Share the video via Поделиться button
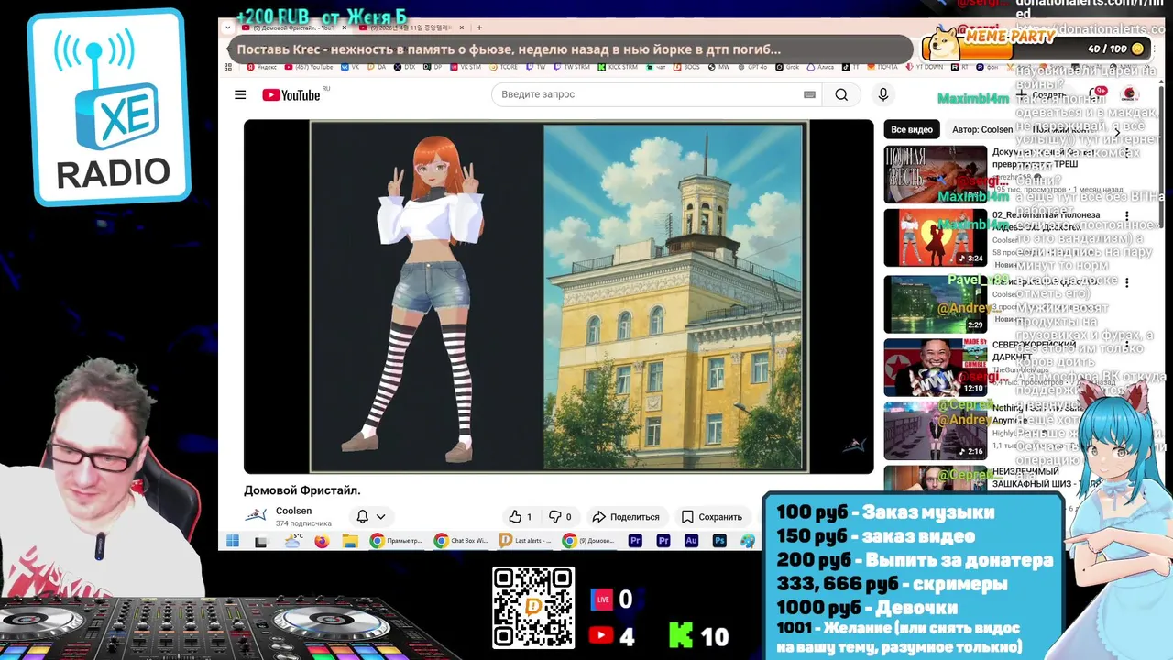This screenshot has height=660, width=1173. point(626,517)
